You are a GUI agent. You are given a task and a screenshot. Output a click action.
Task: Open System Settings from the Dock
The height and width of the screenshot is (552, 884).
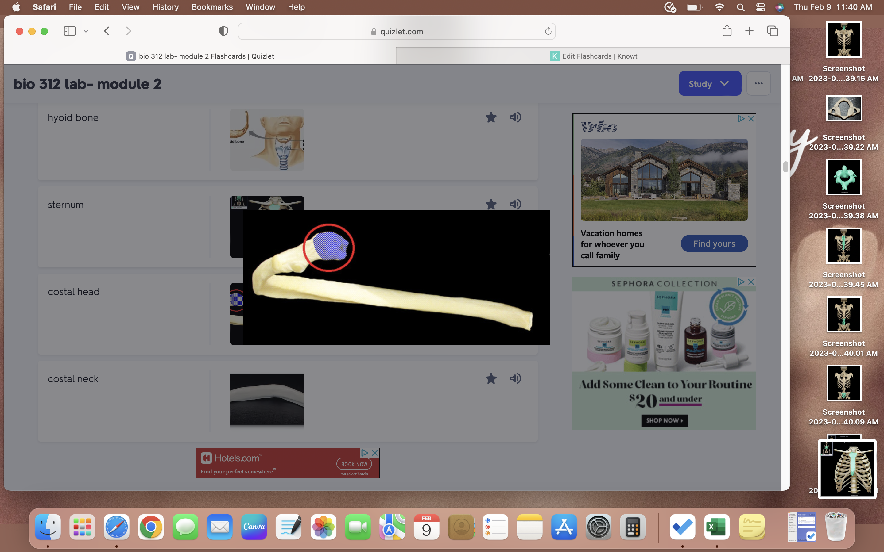[598, 527]
